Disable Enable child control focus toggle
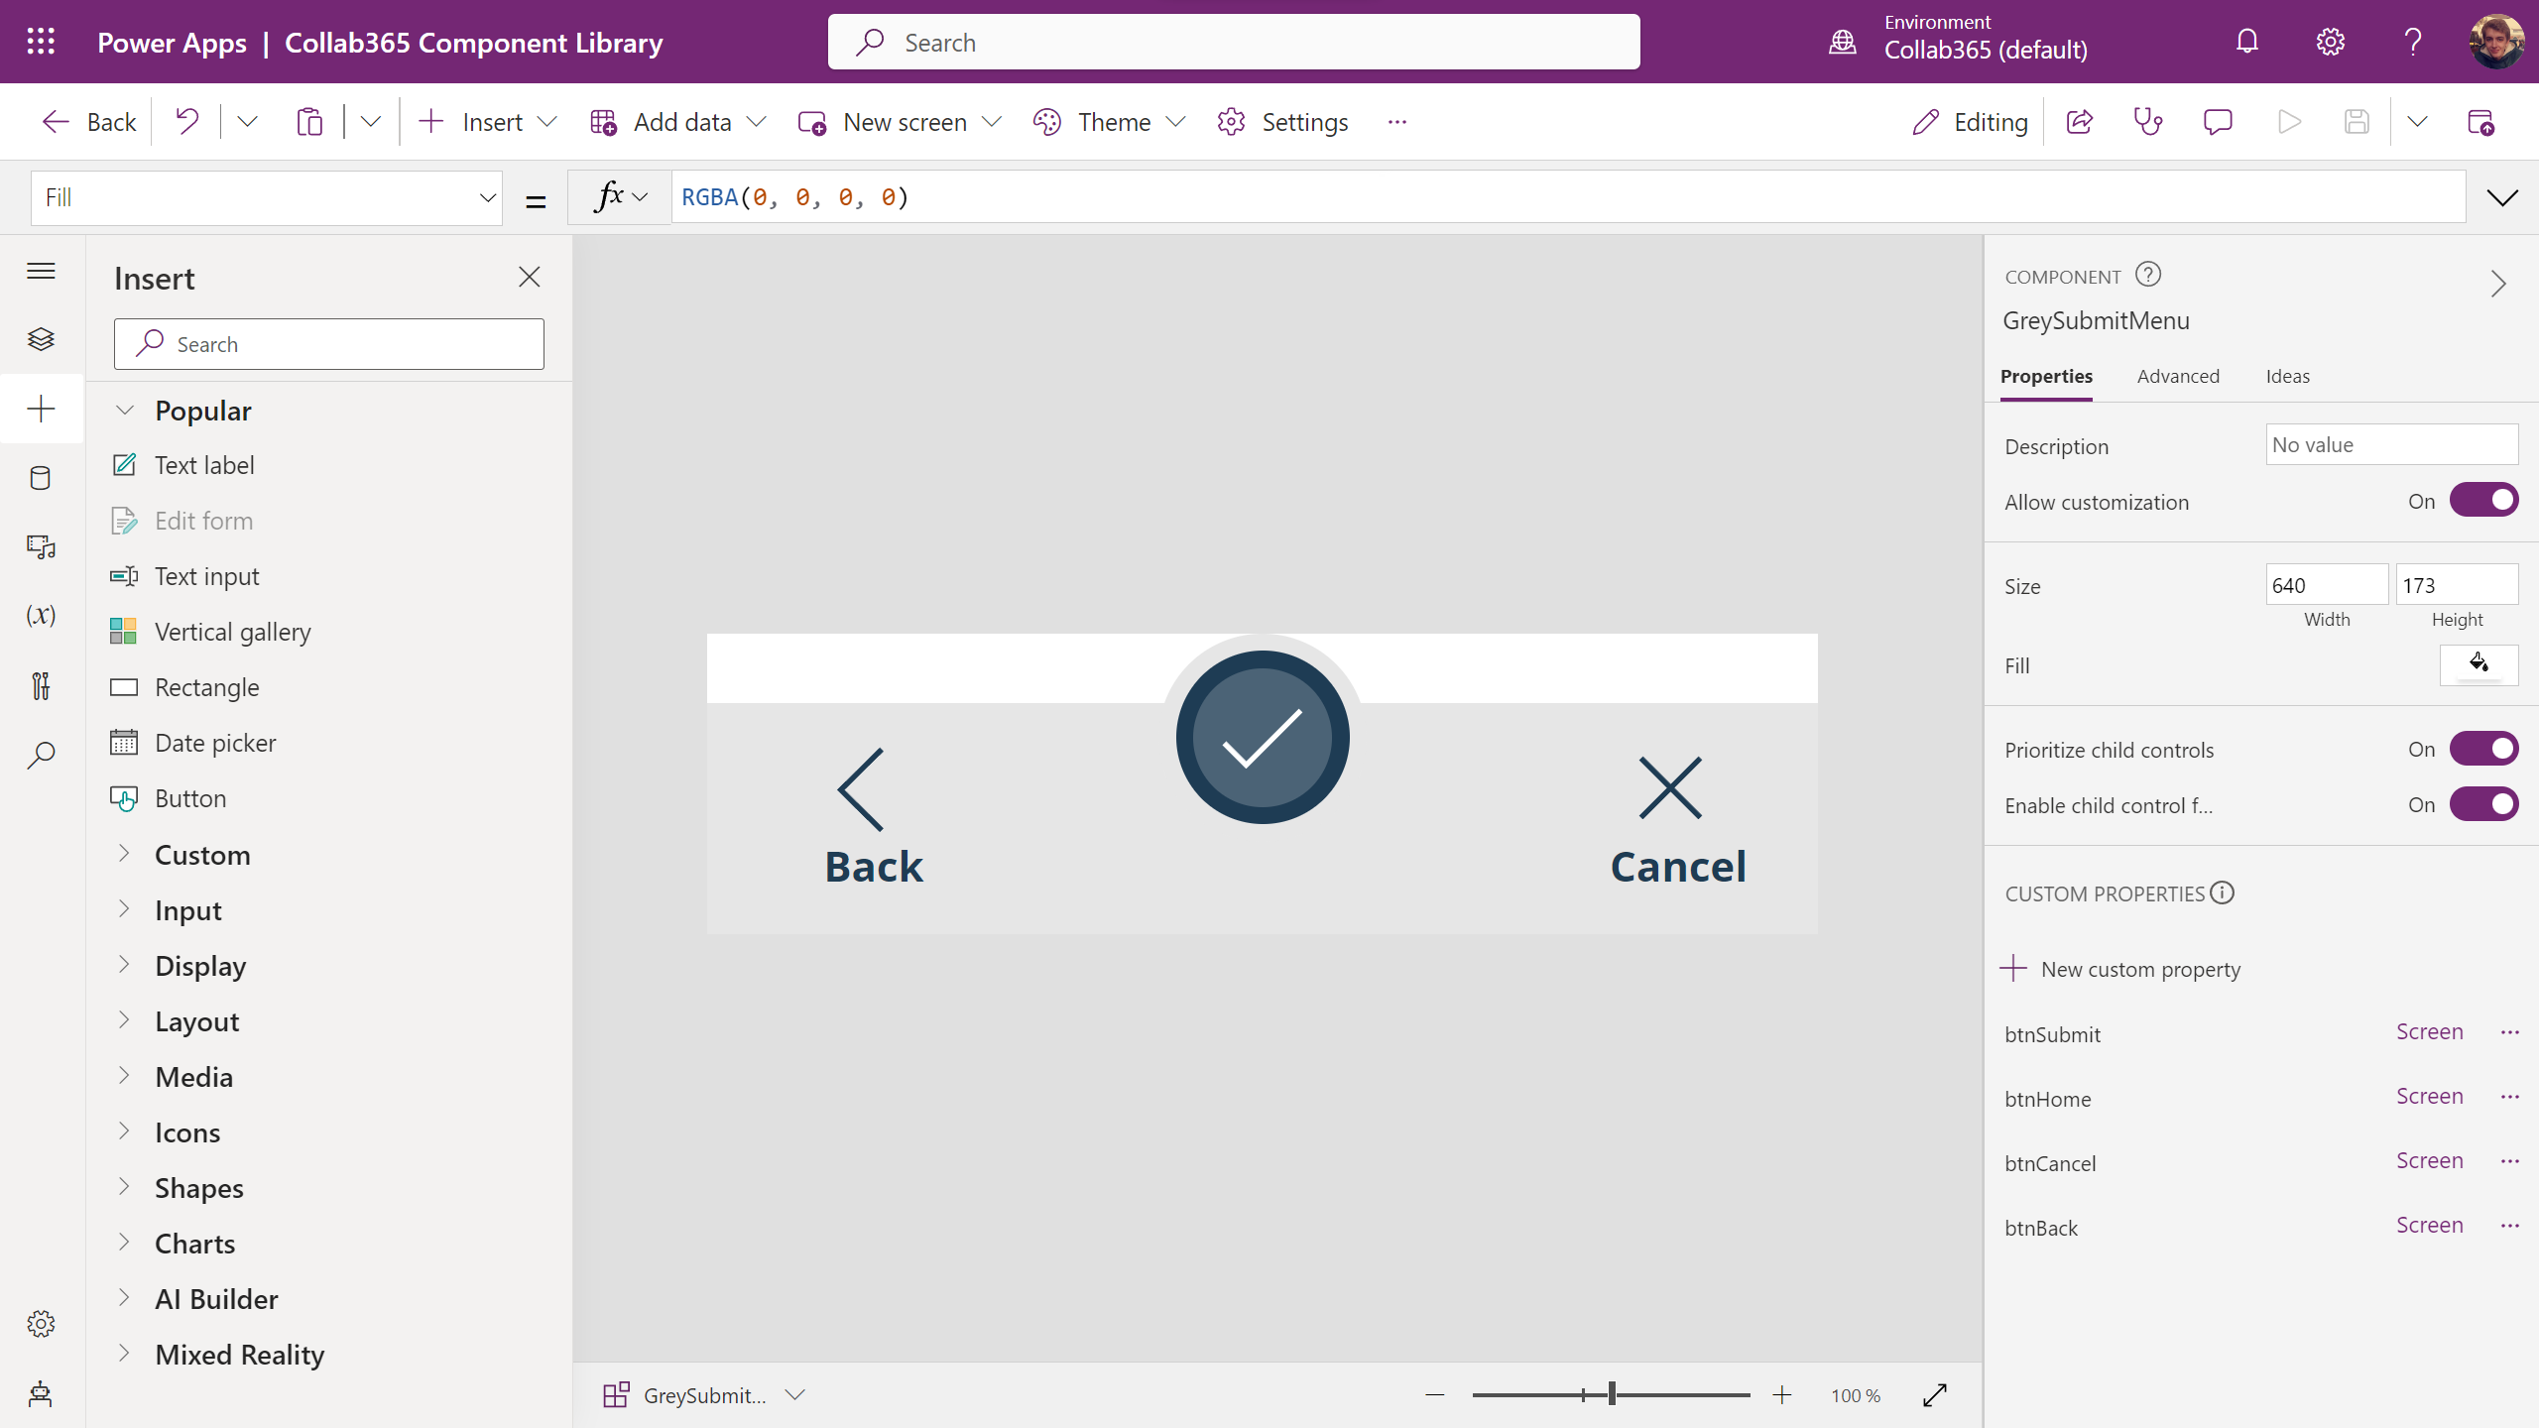2539x1428 pixels. point(2483,804)
